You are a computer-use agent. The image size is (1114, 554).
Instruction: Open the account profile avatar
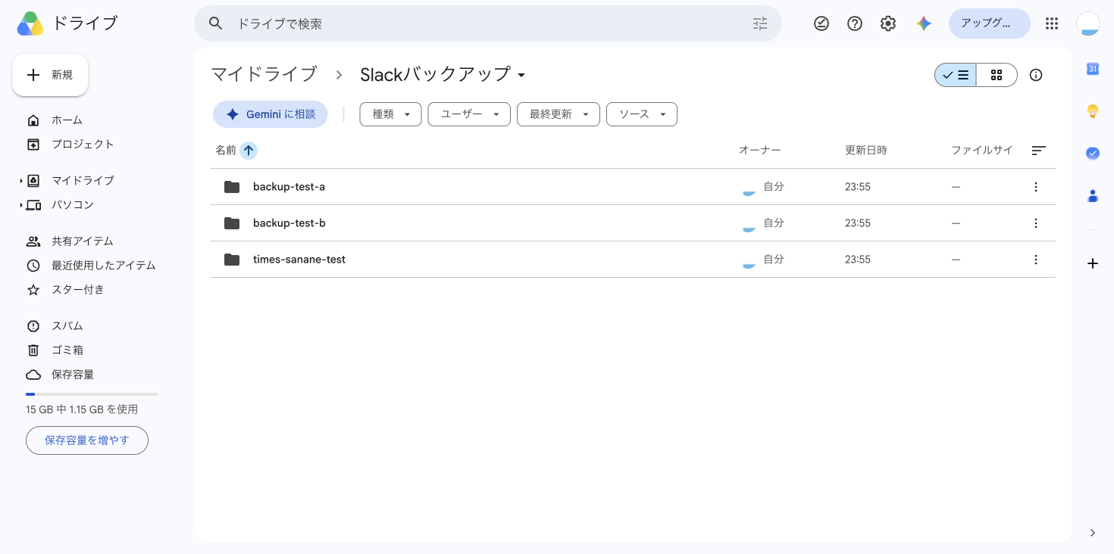point(1087,23)
